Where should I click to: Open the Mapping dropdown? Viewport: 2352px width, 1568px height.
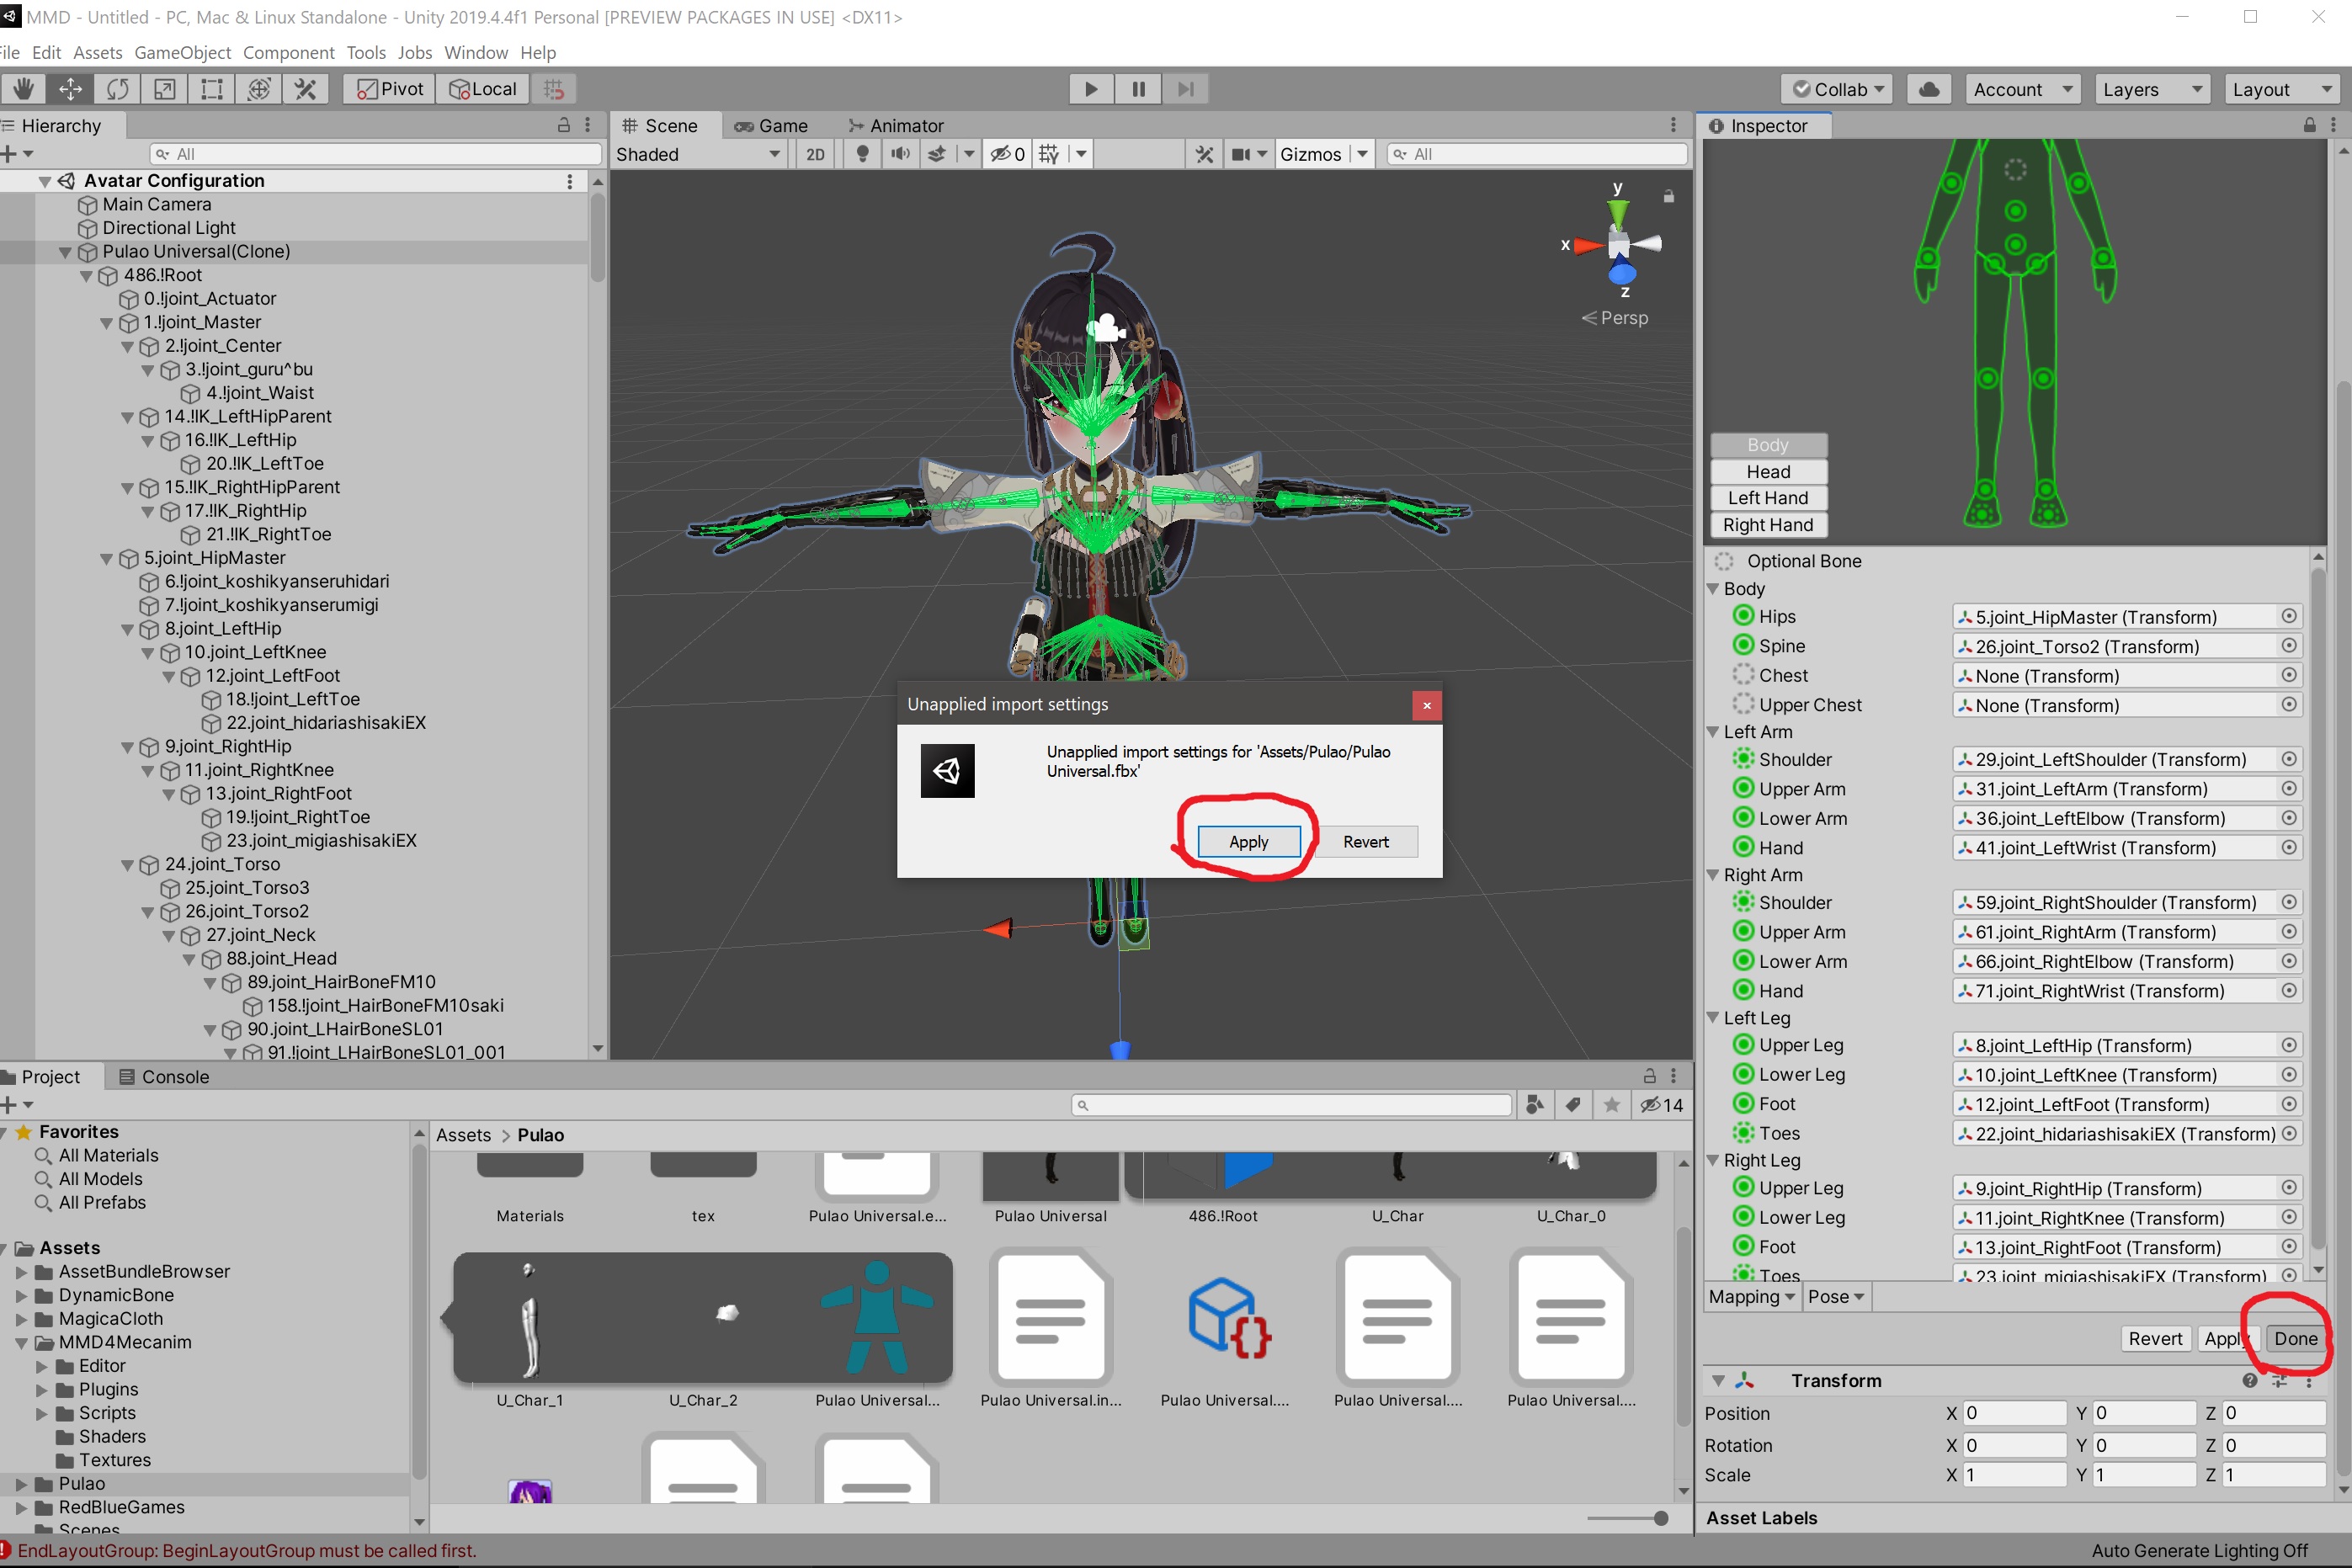pyautogui.click(x=1751, y=1297)
